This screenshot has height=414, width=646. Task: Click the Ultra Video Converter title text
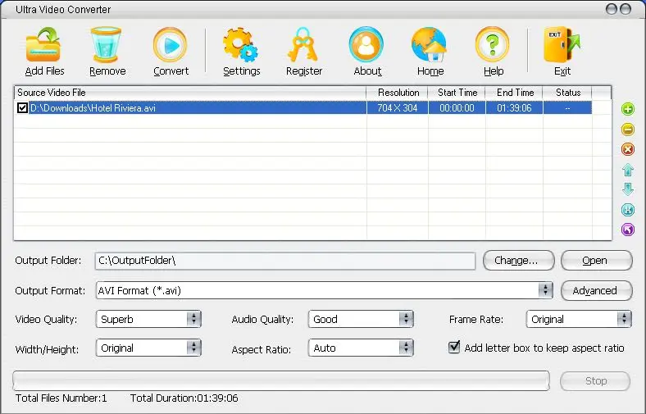(63, 10)
